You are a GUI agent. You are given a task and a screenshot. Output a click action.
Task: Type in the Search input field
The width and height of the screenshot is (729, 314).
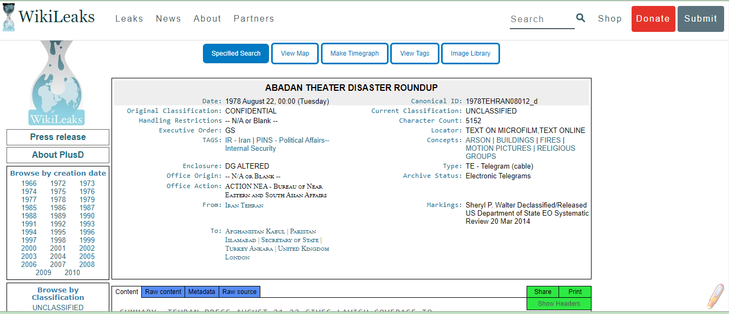click(x=541, y=19)
